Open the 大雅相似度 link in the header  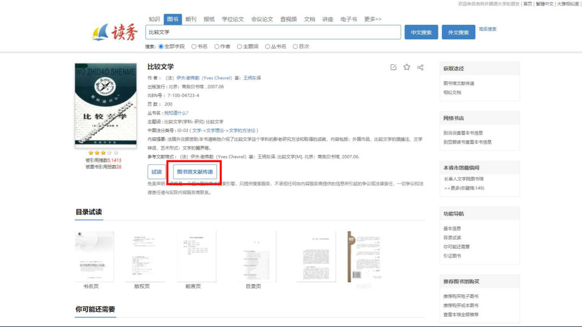tap(568, 4)
